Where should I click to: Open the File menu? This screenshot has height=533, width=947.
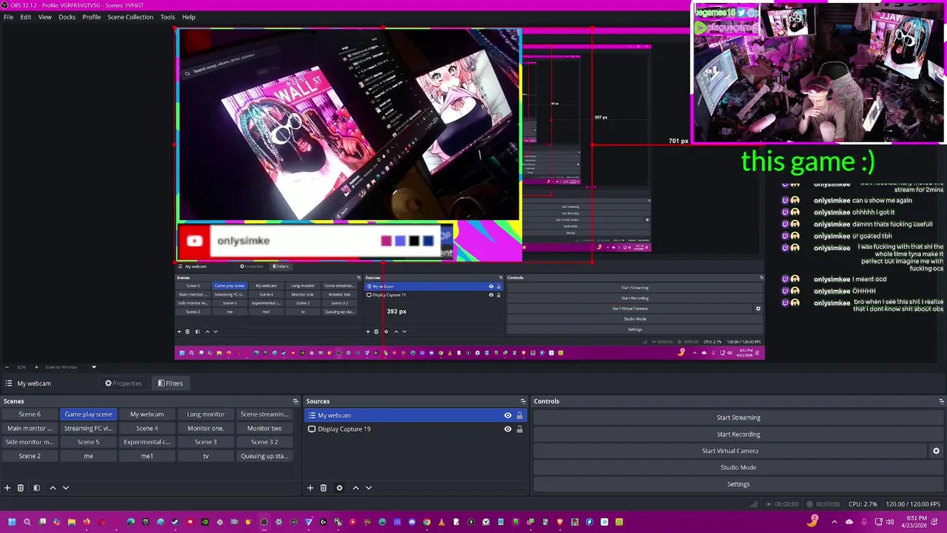click(x=8, y=17)
